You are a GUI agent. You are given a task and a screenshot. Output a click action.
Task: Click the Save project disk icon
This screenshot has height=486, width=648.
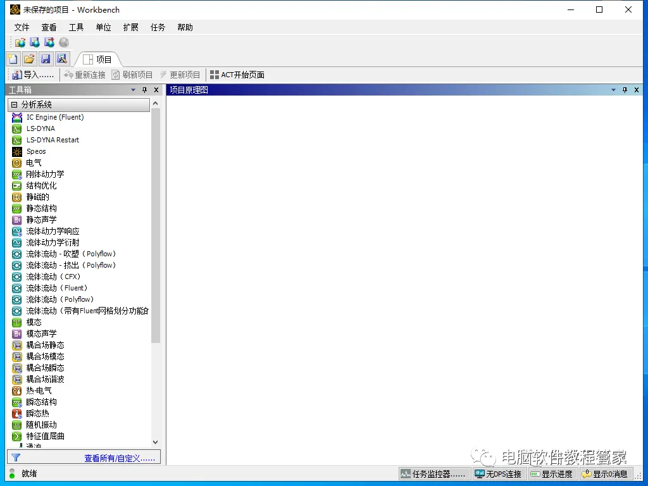46,59
